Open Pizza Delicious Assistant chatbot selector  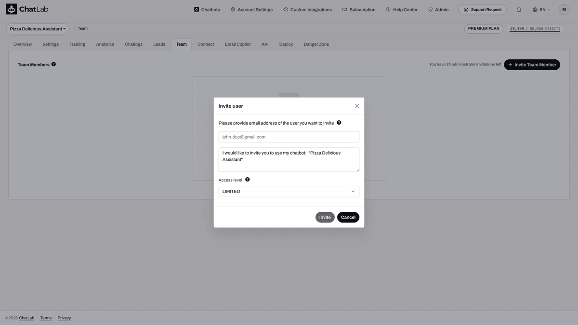pos(38,29)
